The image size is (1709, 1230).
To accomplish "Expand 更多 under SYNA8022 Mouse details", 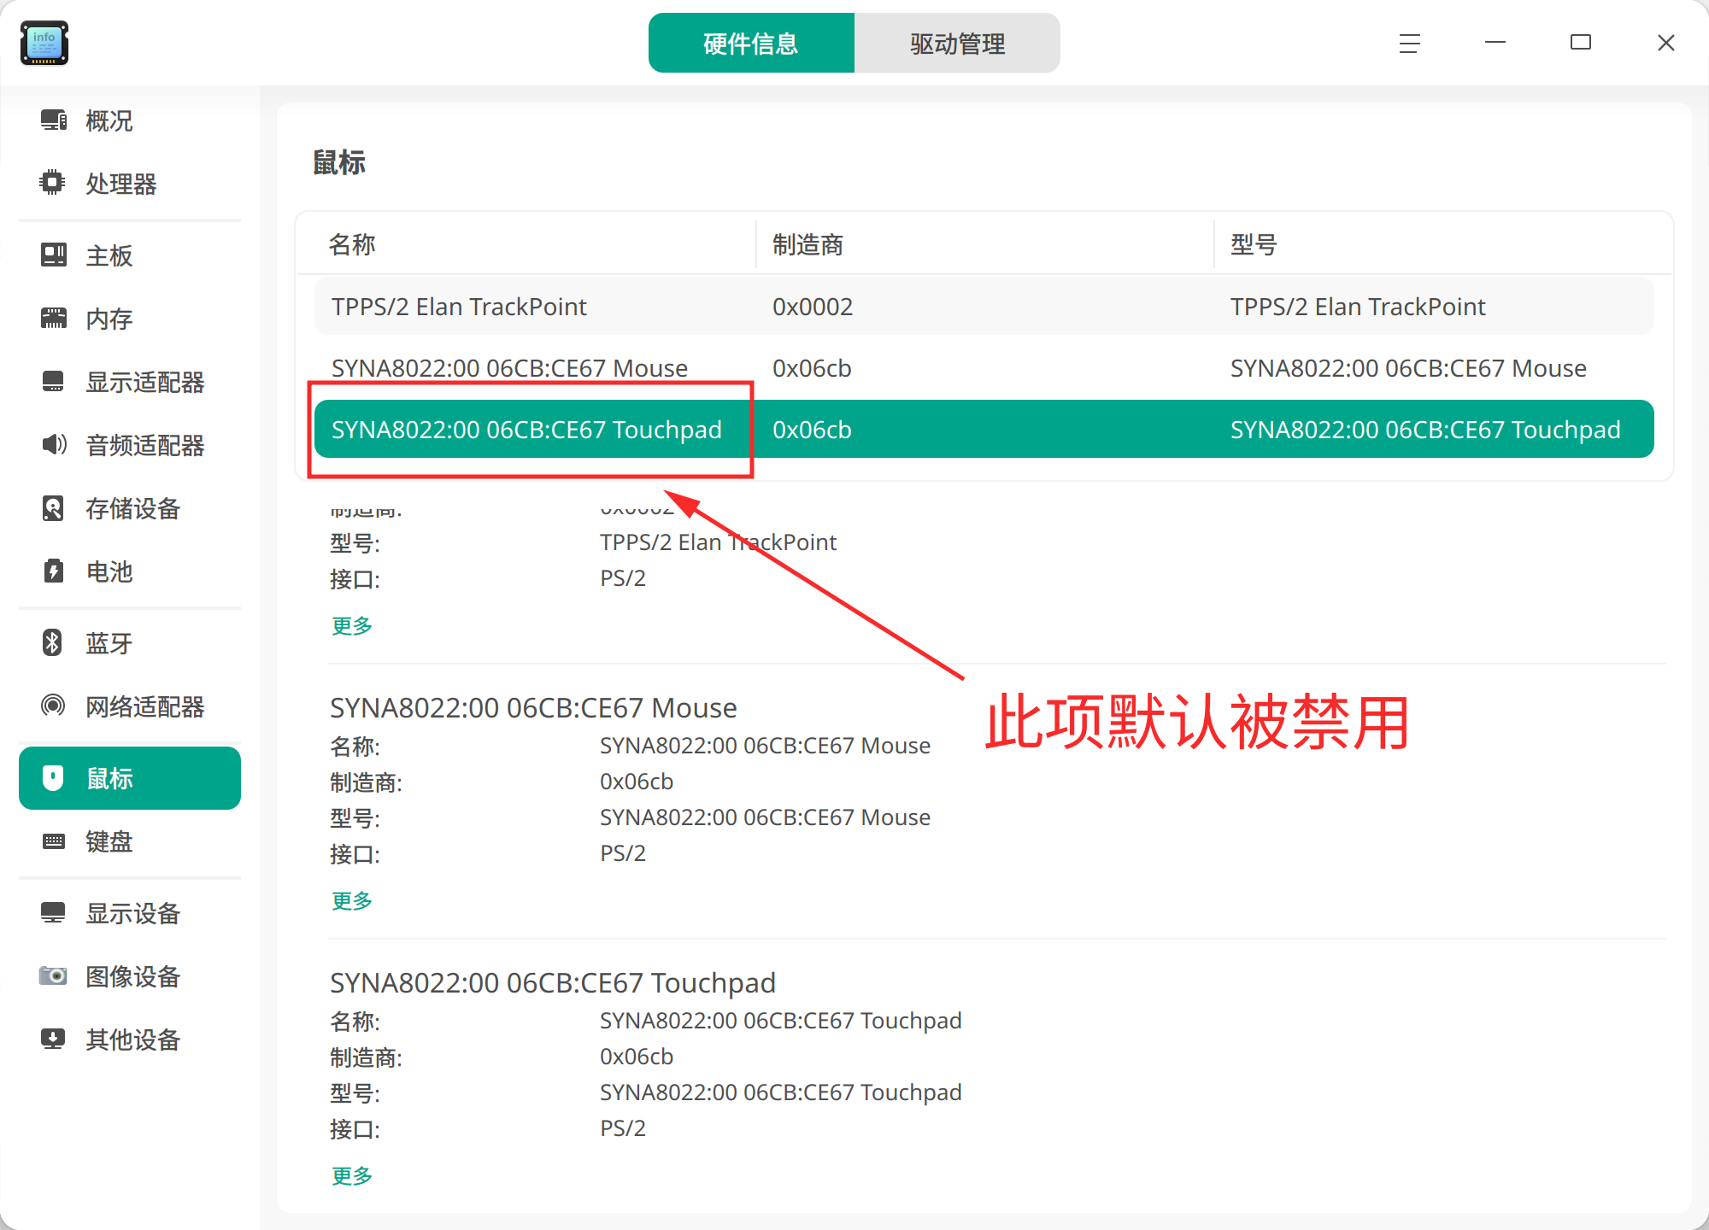I will pos(352,901).
